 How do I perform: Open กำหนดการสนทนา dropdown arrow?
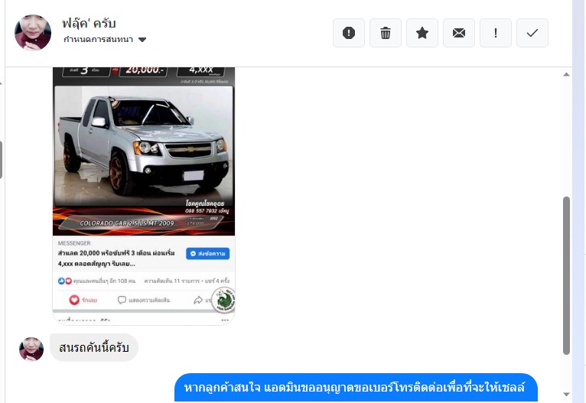(142, 40)
